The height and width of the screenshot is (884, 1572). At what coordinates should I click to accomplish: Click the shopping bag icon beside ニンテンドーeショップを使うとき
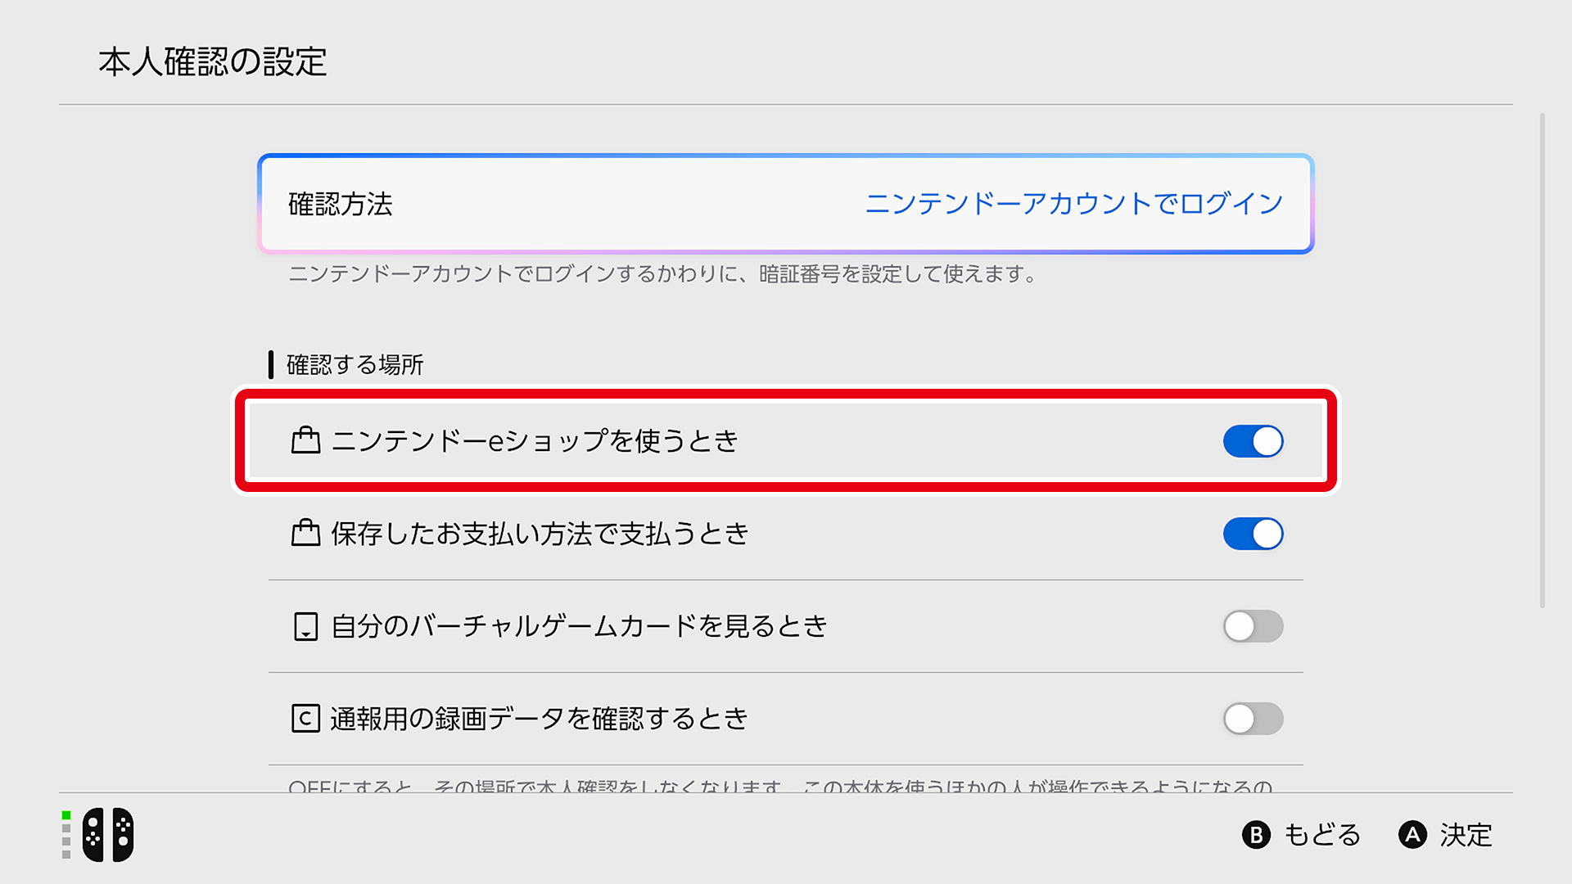[x=305, y=440]
